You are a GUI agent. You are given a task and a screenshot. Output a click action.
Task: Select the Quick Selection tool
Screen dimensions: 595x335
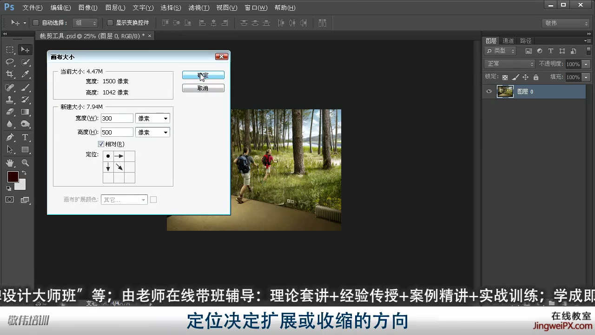(25, 62)
